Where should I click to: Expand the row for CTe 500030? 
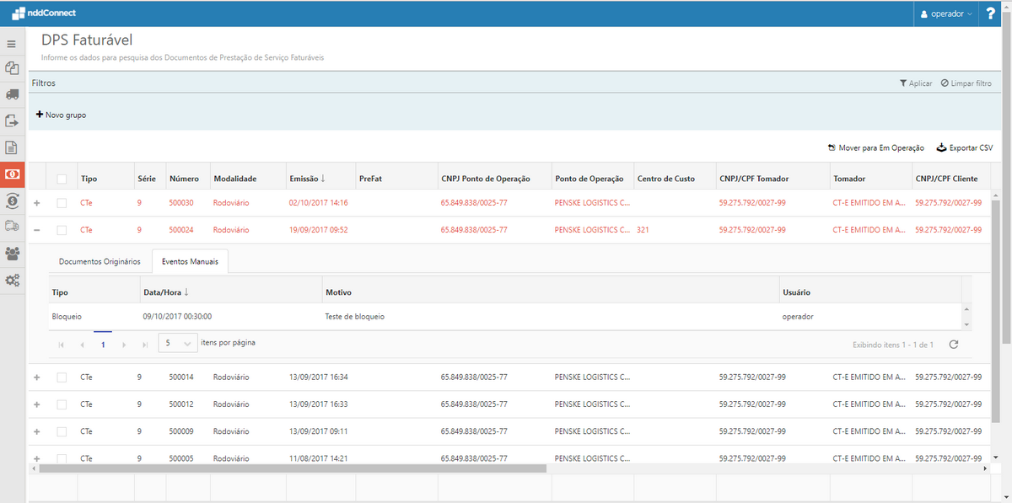coord(36,203)
